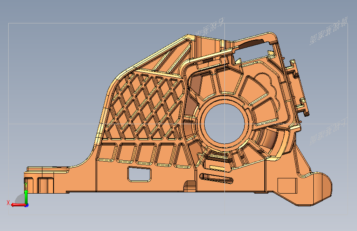Select the gray quarter-circle plane of the triad

tap(20, 199)
